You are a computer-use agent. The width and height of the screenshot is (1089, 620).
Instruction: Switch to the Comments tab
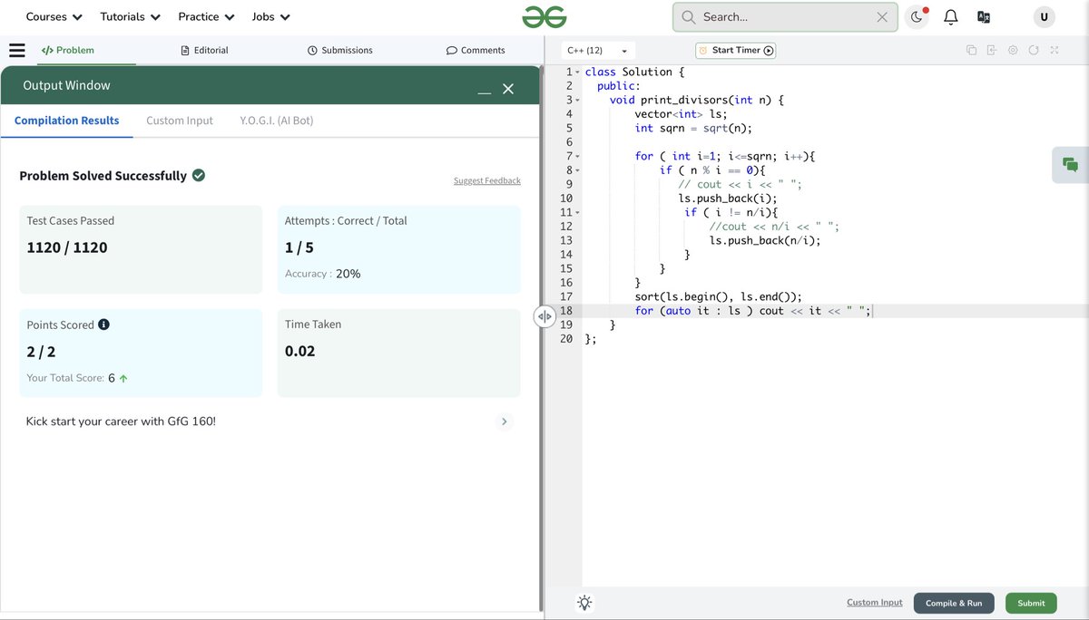(x=476, y=51)
